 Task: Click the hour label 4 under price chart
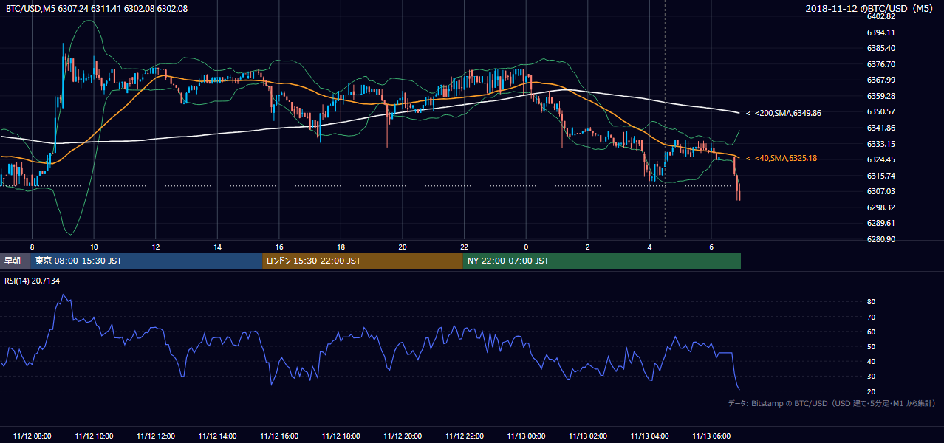tap(649, 247)
